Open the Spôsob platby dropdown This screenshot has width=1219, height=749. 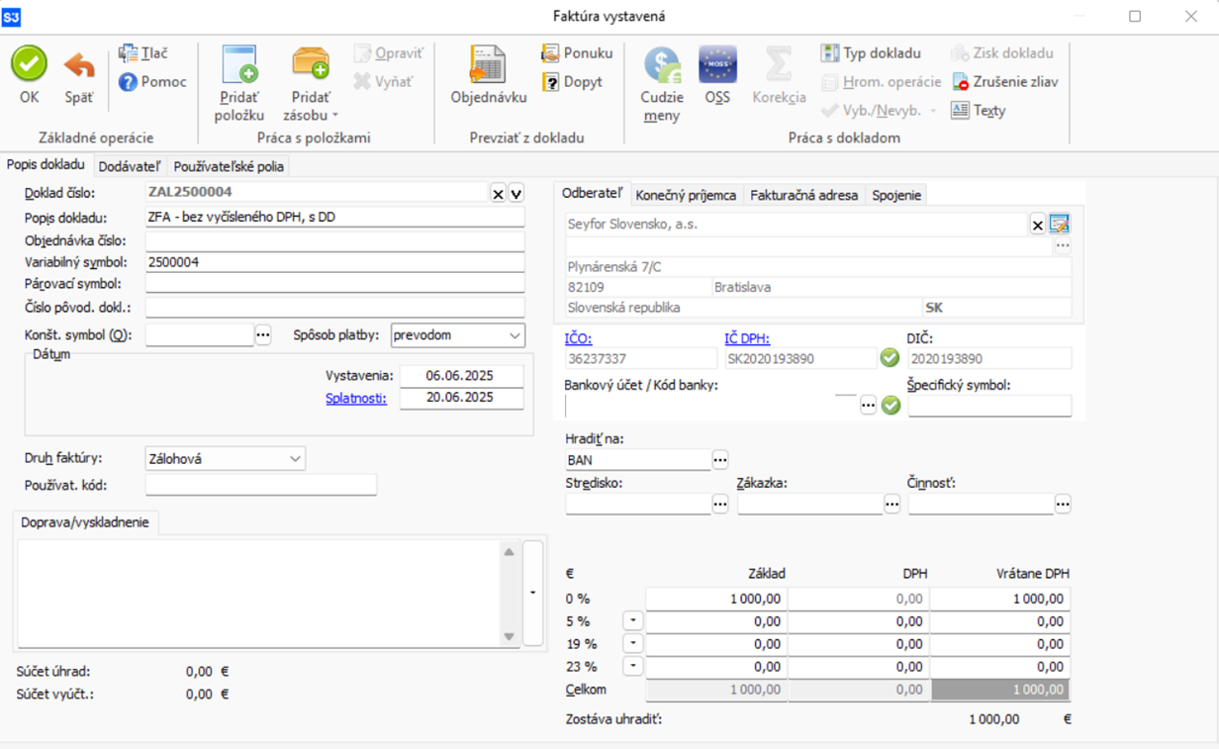coord(515,335)
